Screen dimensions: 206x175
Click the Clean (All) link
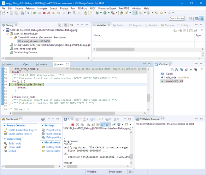(x=14, y=147)
